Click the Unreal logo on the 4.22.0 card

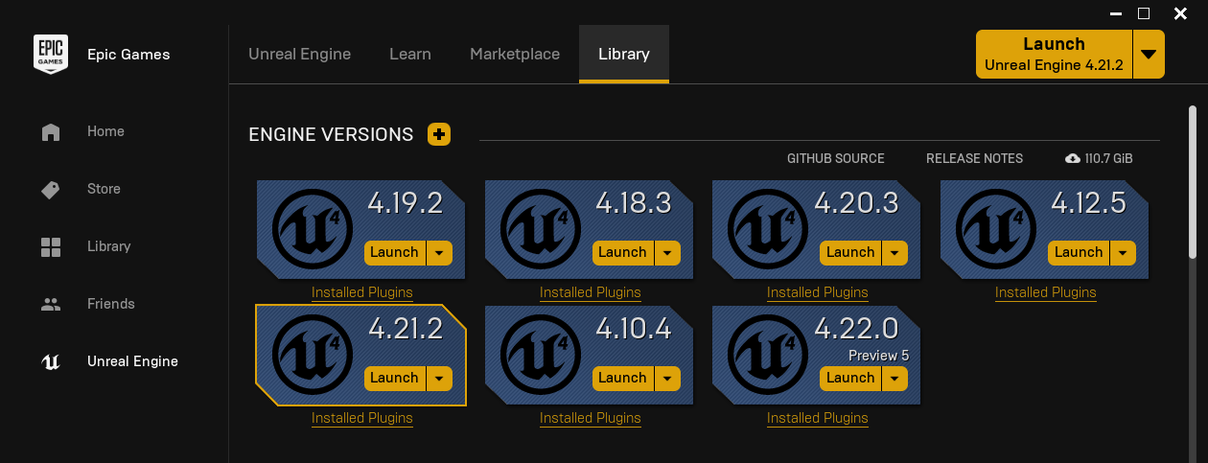[x=767, y=355]
